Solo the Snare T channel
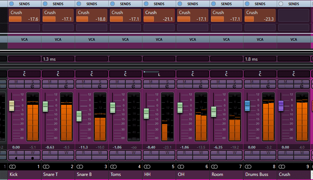Screen dimensions: 313x180 tap(66, 82)
